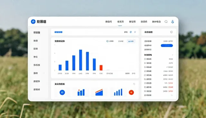Screen dimensions: 206x118
Task: Expand the chevron beside bold right-panel heading
Action: [173, 55]
